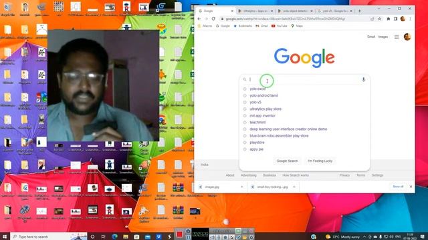Open Chrome extensions puzzle icon
Screen dimensions: 428x240
point(389,19)
